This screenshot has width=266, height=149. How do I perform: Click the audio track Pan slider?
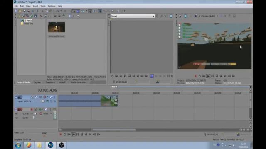click(x=34, y=118)
